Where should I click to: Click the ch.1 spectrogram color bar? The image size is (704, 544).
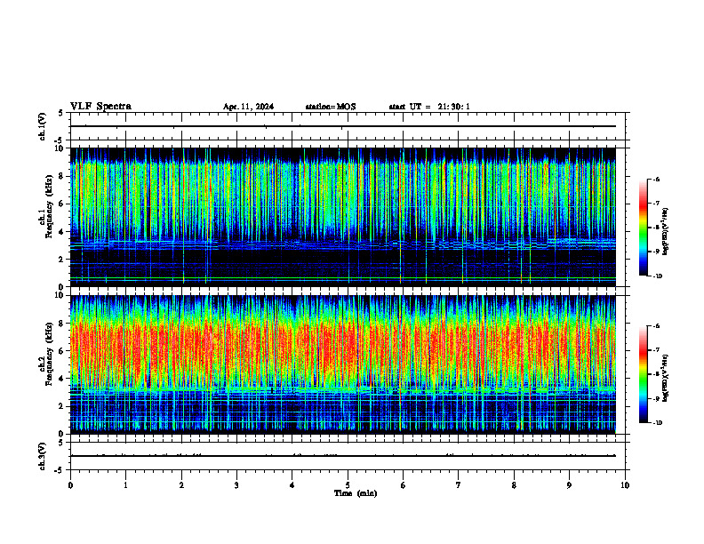(643, 228)
